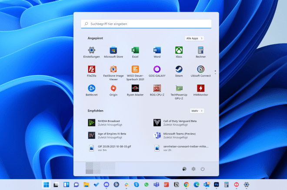Viewport: 287px width, 190px height.
Task: Click the Suchbegriff hier eingeben search field
Action: tap(146, 24)
